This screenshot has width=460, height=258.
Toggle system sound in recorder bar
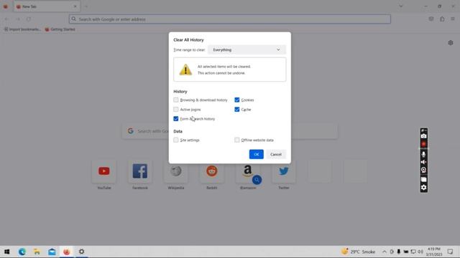(x=423, y=162)
